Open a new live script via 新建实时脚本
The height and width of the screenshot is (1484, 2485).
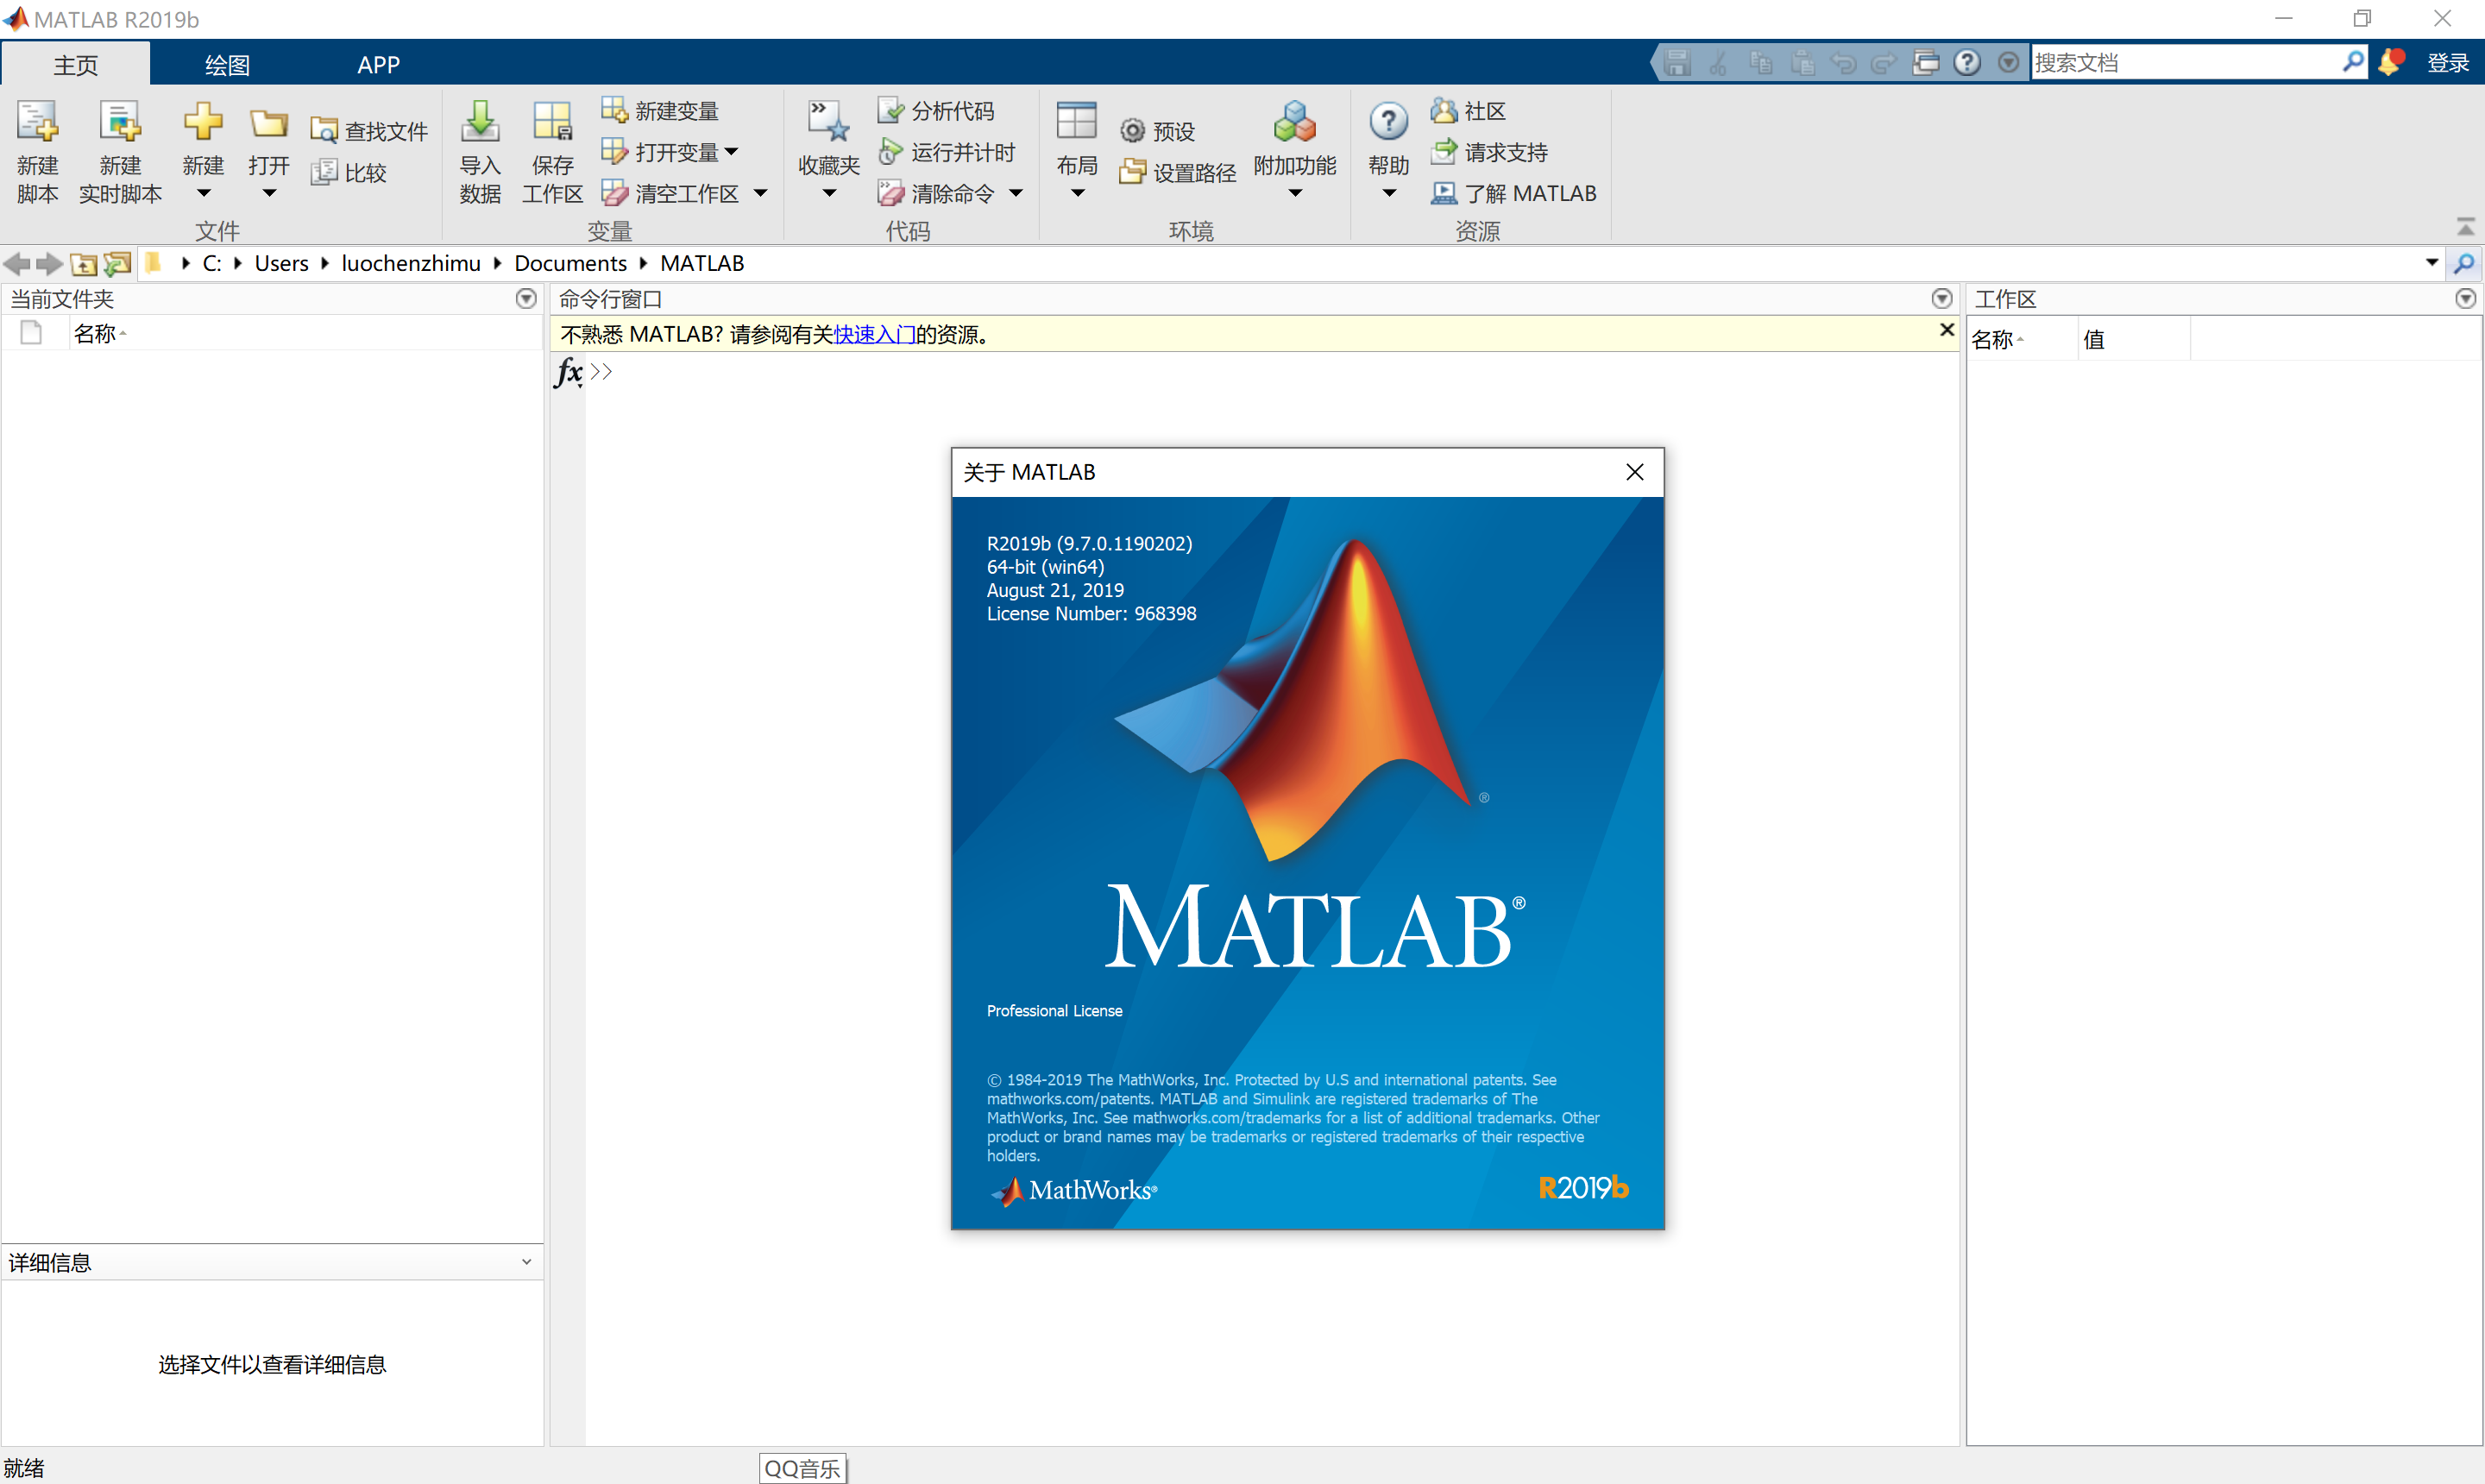click(120, 148)
